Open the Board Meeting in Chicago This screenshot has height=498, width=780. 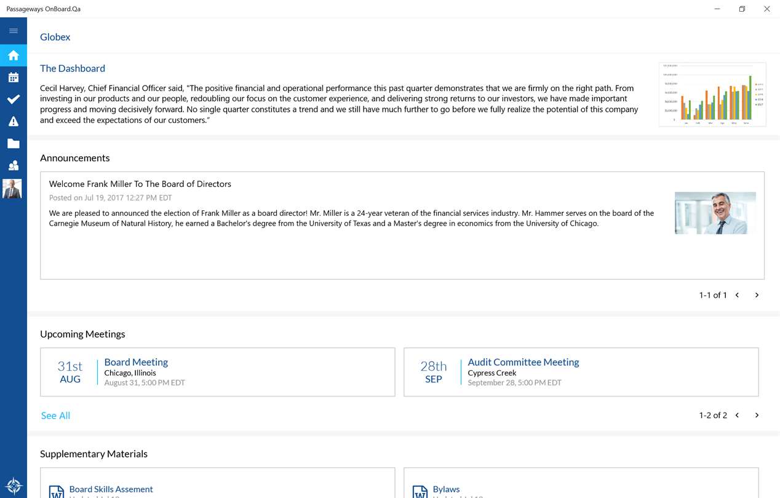point(136,362)
